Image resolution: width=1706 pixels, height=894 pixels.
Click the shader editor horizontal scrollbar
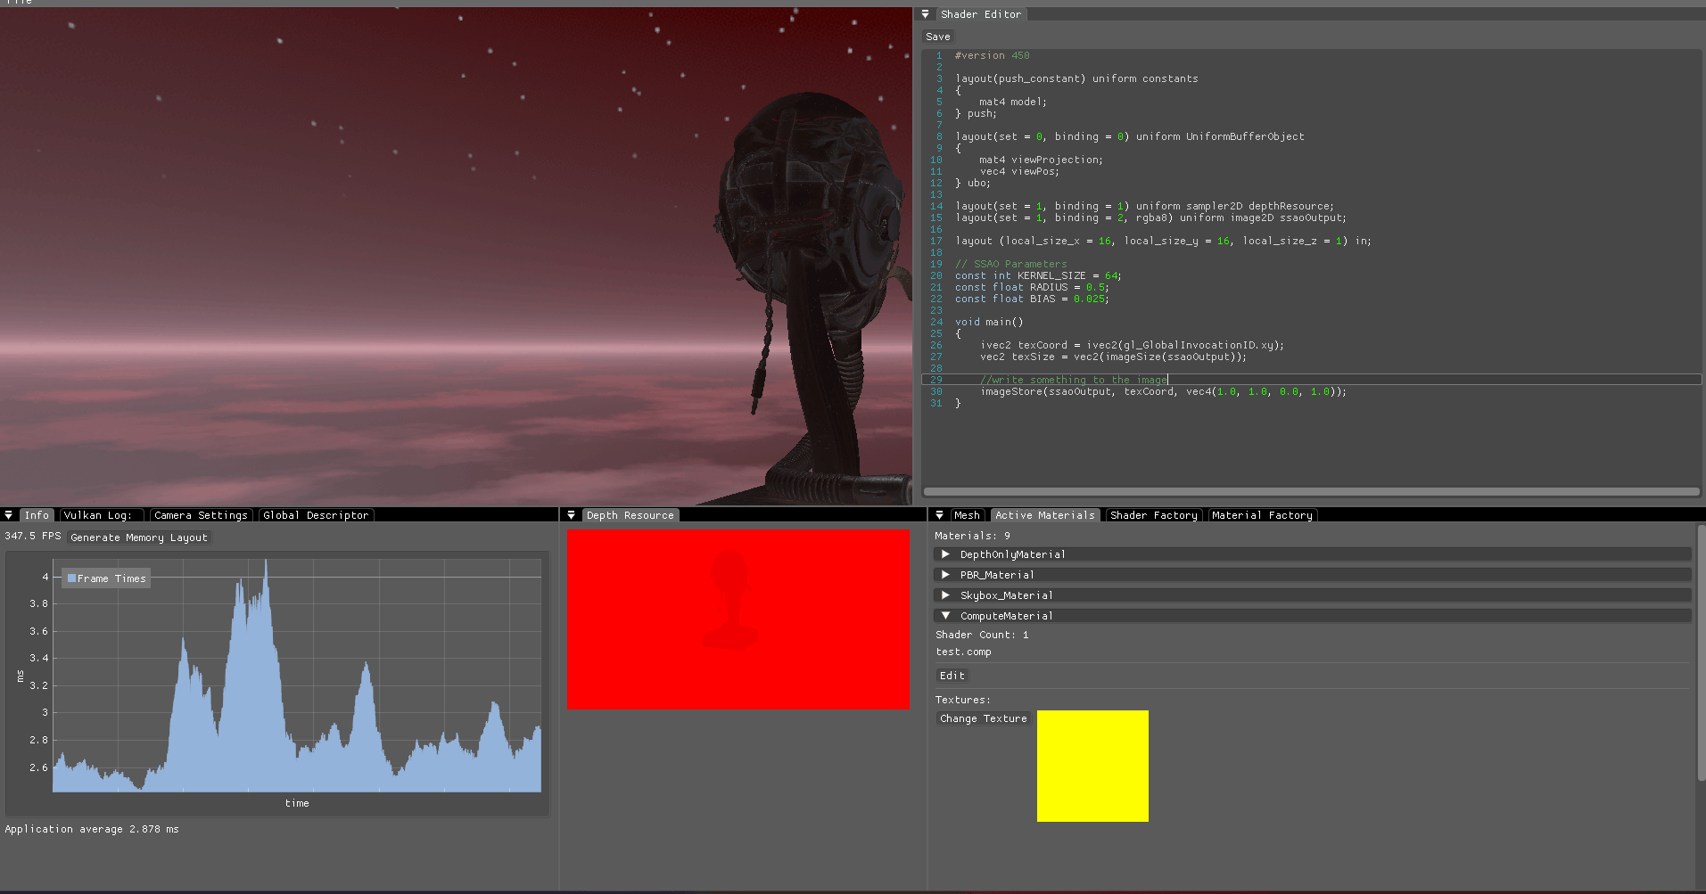(x=1311, y=491)
